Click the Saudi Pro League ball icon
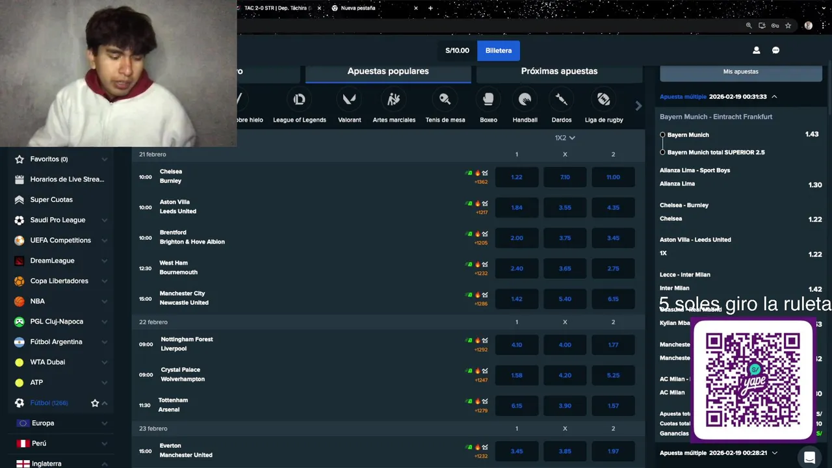Viewport: 832px width, 468px height. pyautogui.click(x=19, y=220)
